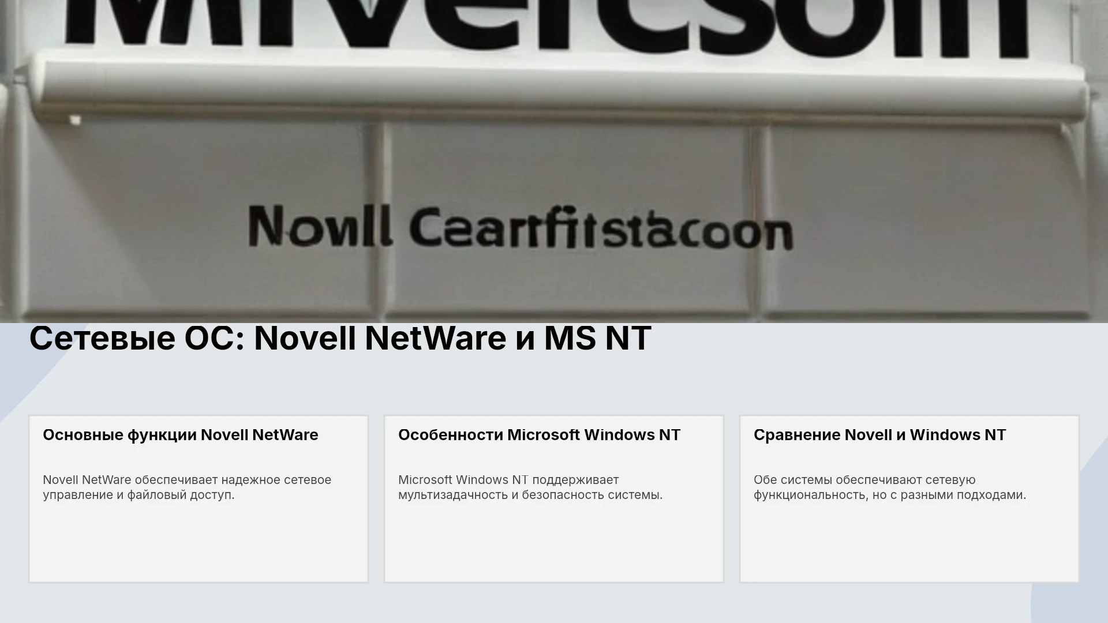Select the Основные функции Novell NetWare heading
Screen dimensions: 1108x623
(x=181, y=435)
